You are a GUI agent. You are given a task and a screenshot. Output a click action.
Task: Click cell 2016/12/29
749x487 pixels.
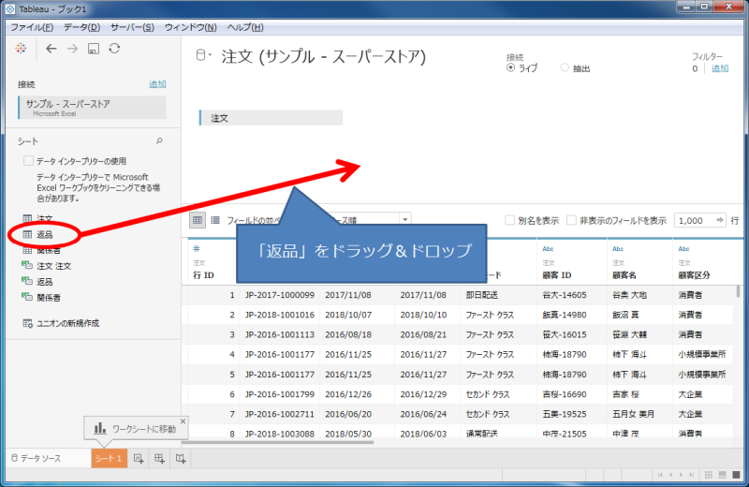(423, 394)
